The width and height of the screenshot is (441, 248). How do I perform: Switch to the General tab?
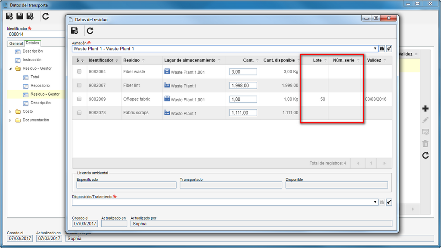16,43
